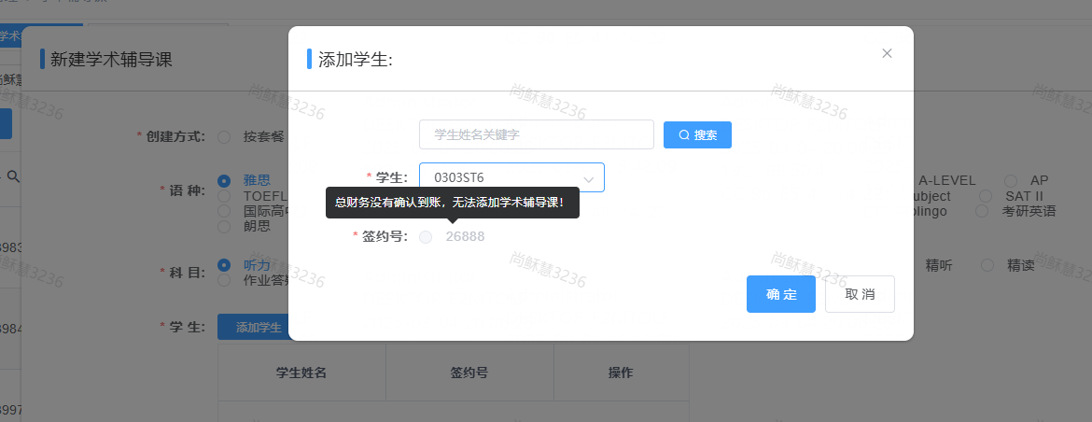1092x422 pixels.
Task: Choose the 按套餐 creation method radio
Action: pyautogui.click(x=224, y=136)
